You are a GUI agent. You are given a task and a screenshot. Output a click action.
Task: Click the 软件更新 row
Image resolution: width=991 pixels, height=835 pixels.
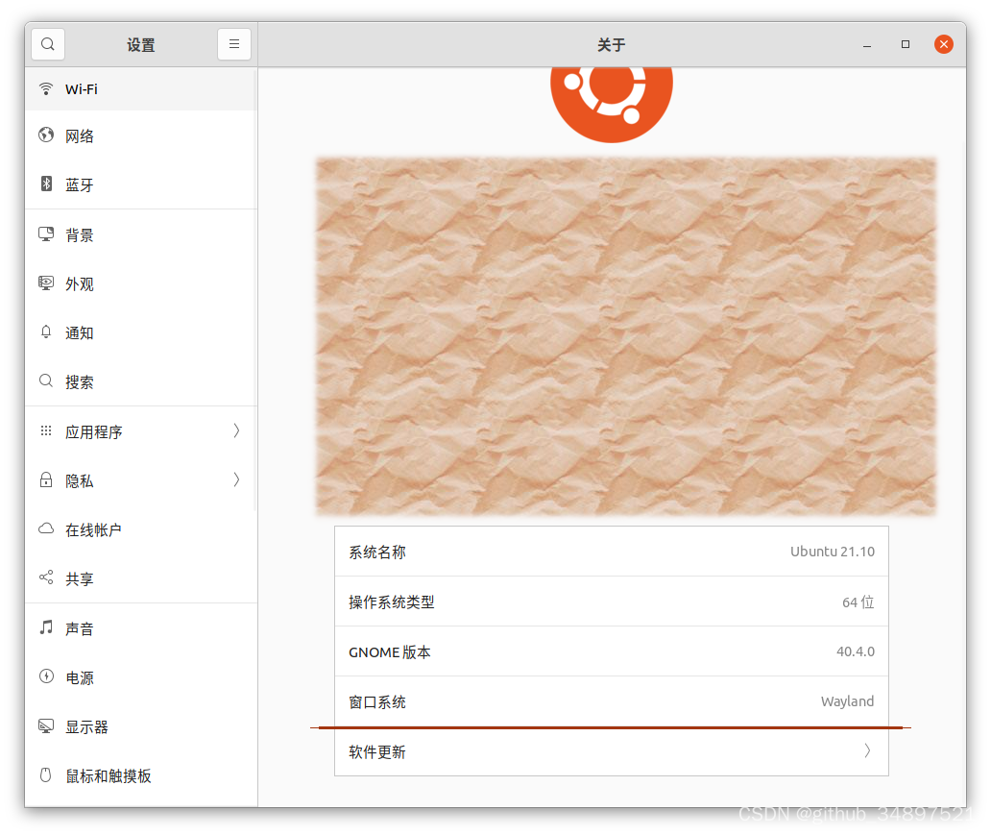click(x=612, y=751)
